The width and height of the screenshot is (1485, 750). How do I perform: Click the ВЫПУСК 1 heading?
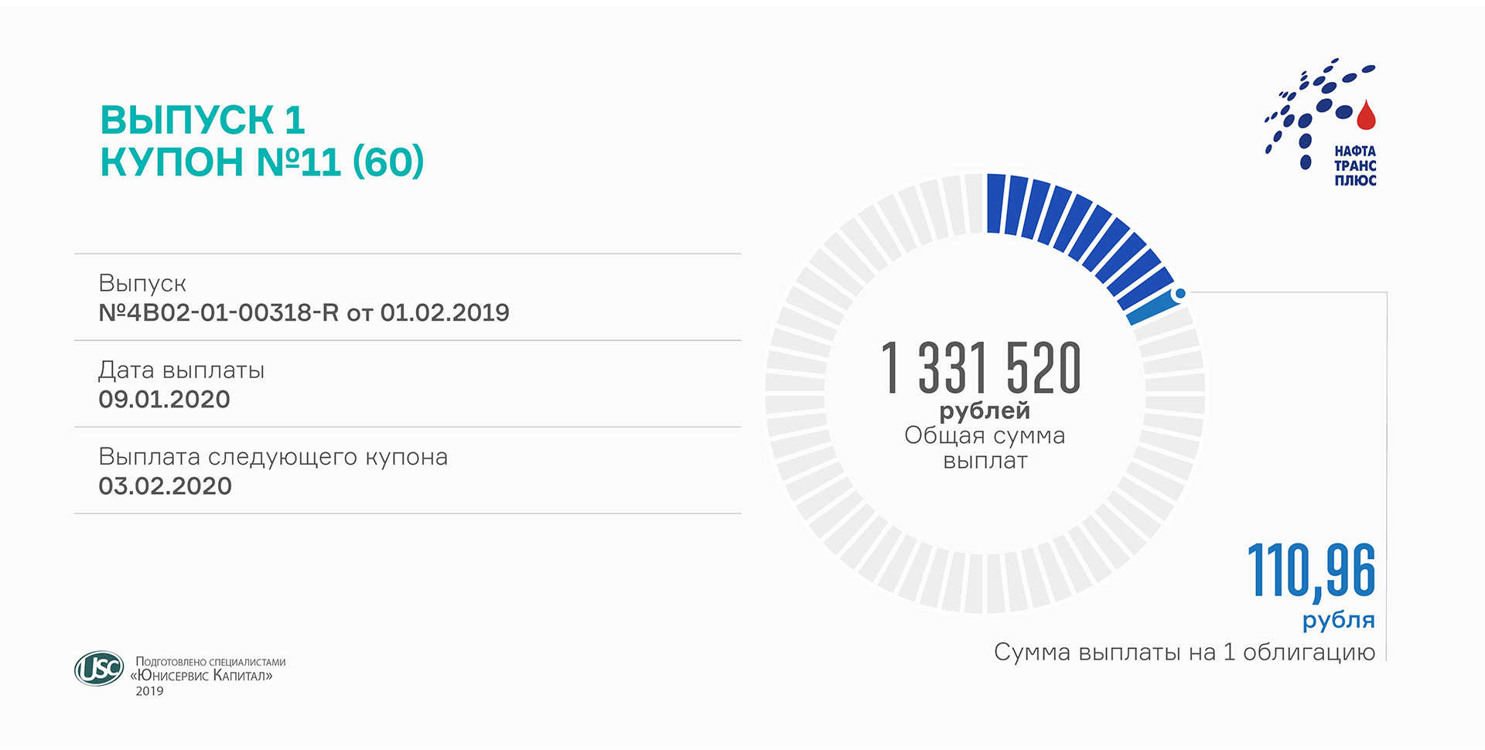click(203, 121)
